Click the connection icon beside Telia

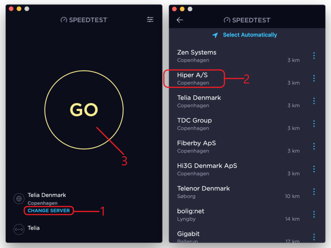pyautogui.click(x=19, y=229)
